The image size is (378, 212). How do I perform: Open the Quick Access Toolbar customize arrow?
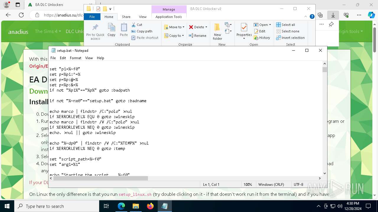point(110,9)
